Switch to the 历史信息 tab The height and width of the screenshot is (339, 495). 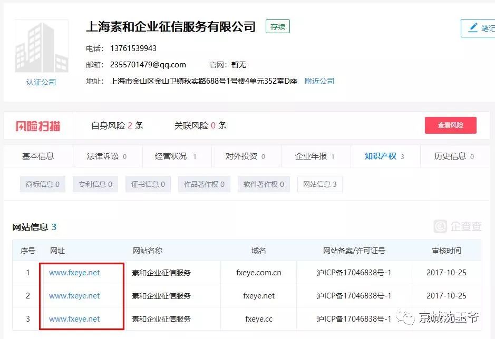[455, 156]
